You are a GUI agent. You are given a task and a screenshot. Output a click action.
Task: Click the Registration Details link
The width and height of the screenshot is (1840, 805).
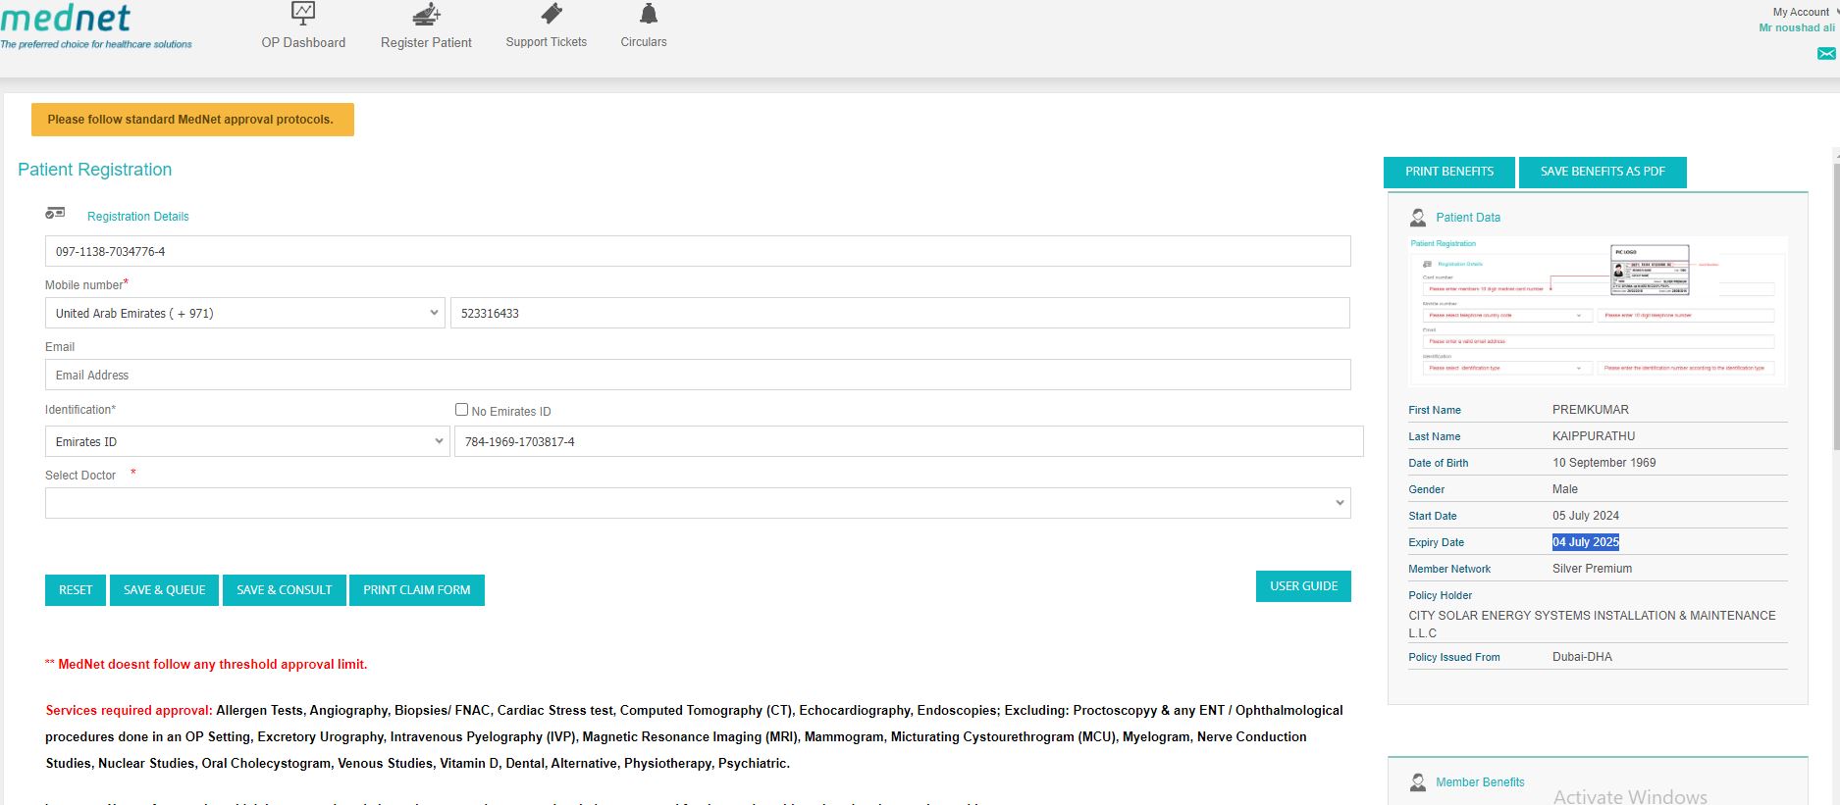(x=138, y=217)
